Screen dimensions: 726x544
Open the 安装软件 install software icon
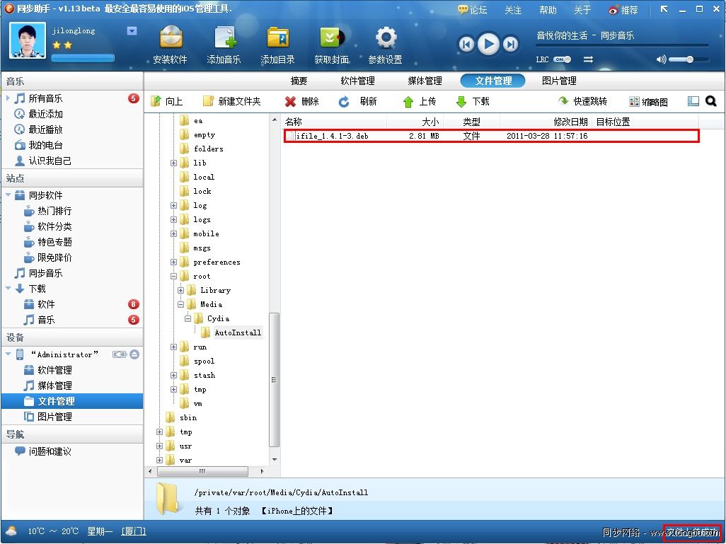tap(171, 38)
